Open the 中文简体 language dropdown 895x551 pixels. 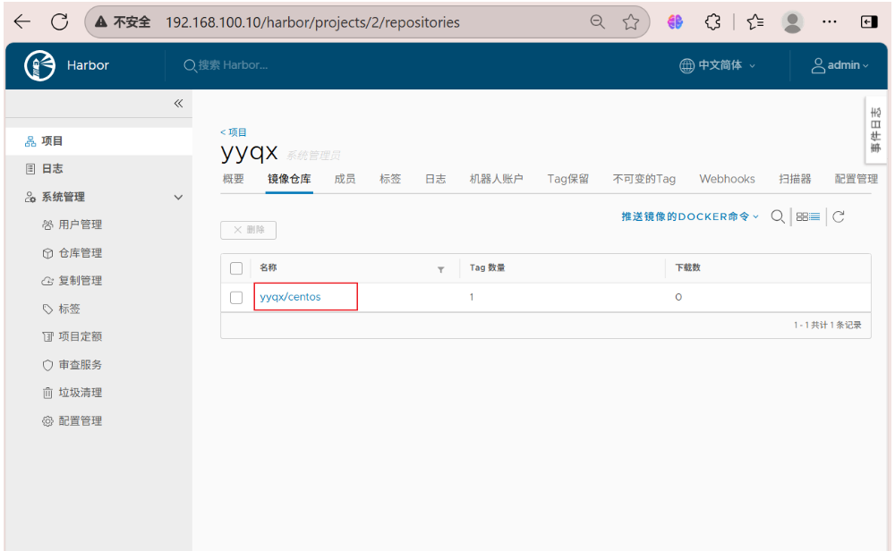tap(718, 65)
